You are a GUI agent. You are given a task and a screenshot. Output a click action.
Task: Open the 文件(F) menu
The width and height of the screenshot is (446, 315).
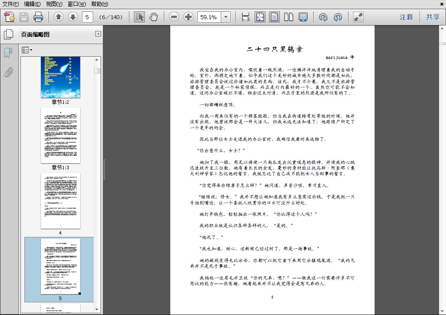pos(10,4)
